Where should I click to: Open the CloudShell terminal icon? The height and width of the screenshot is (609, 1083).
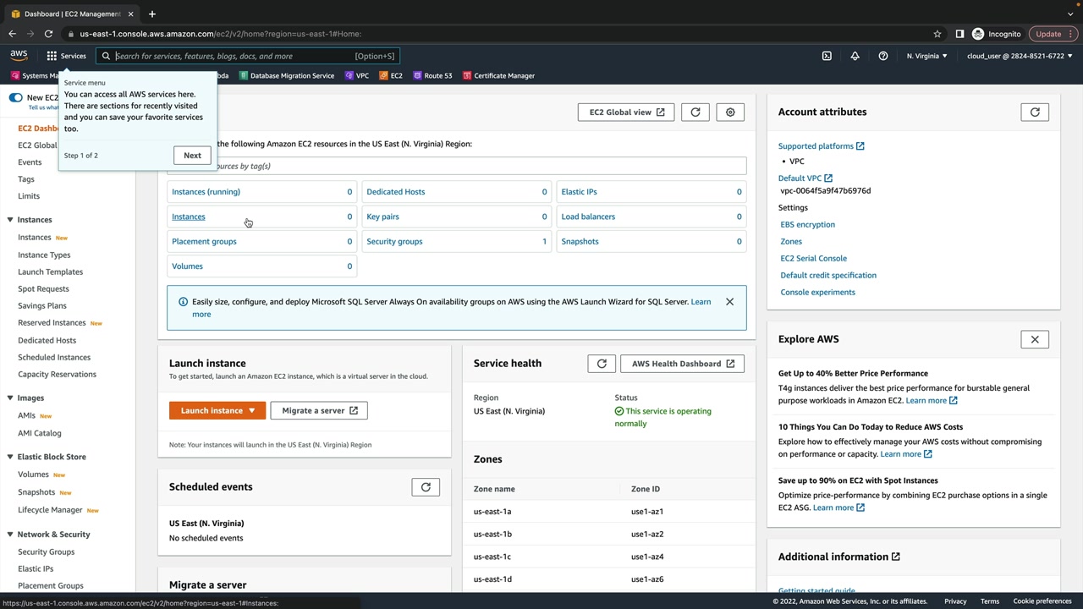[827, 56]
